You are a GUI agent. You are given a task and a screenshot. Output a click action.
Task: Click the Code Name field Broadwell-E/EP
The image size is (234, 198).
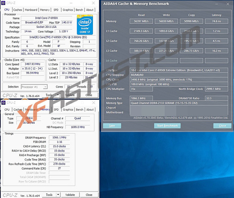[34, 23]
